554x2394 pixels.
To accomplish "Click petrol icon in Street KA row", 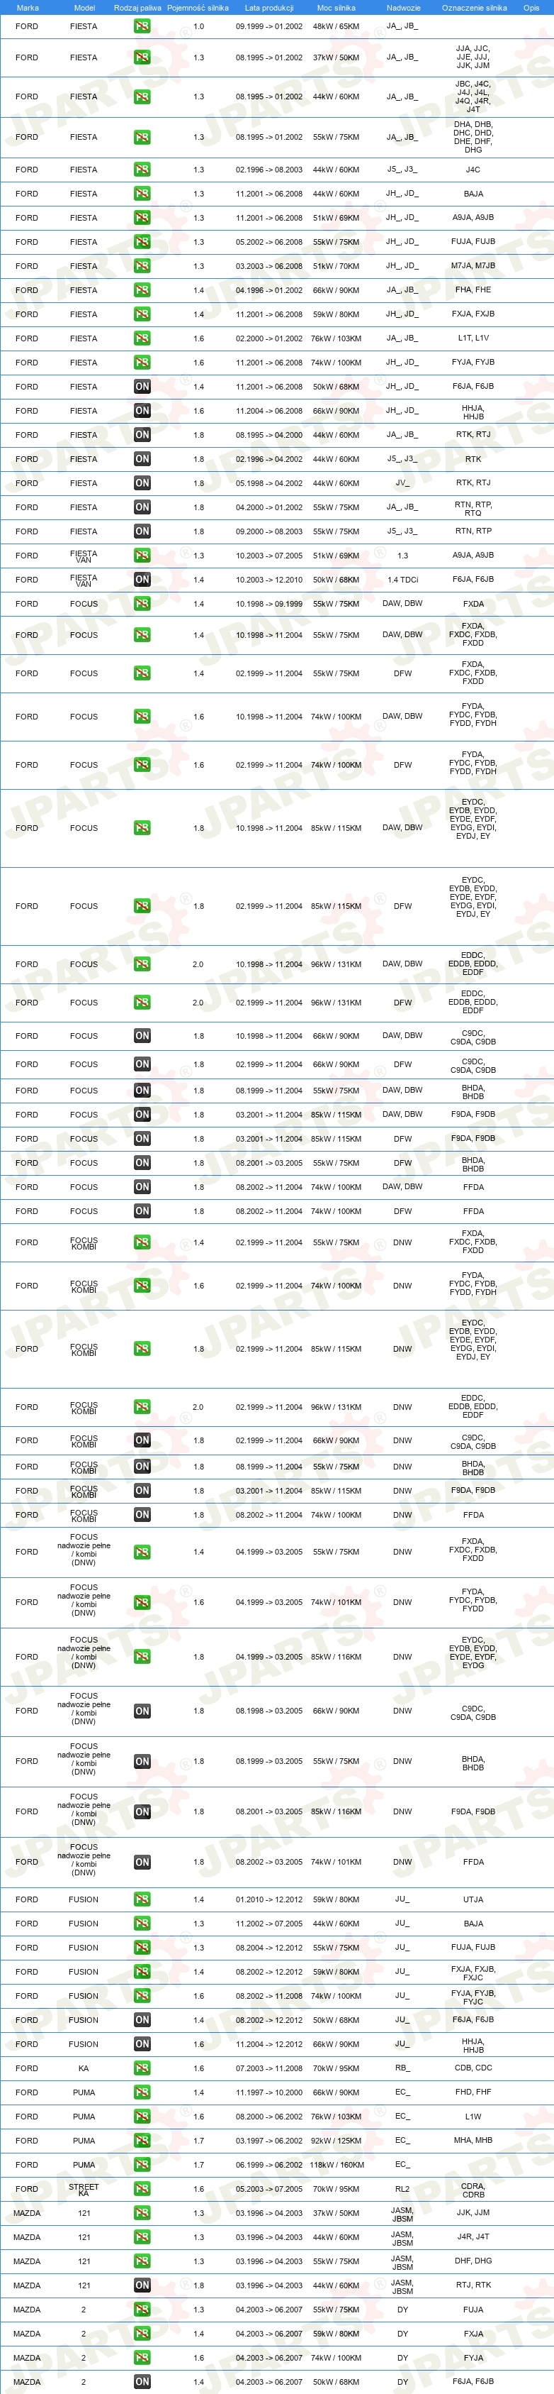I will 142,2189.
